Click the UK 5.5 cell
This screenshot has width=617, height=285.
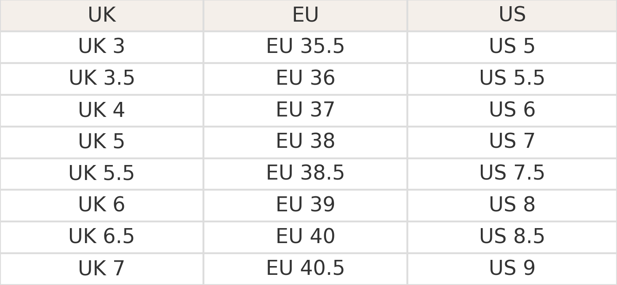[102, 173]
